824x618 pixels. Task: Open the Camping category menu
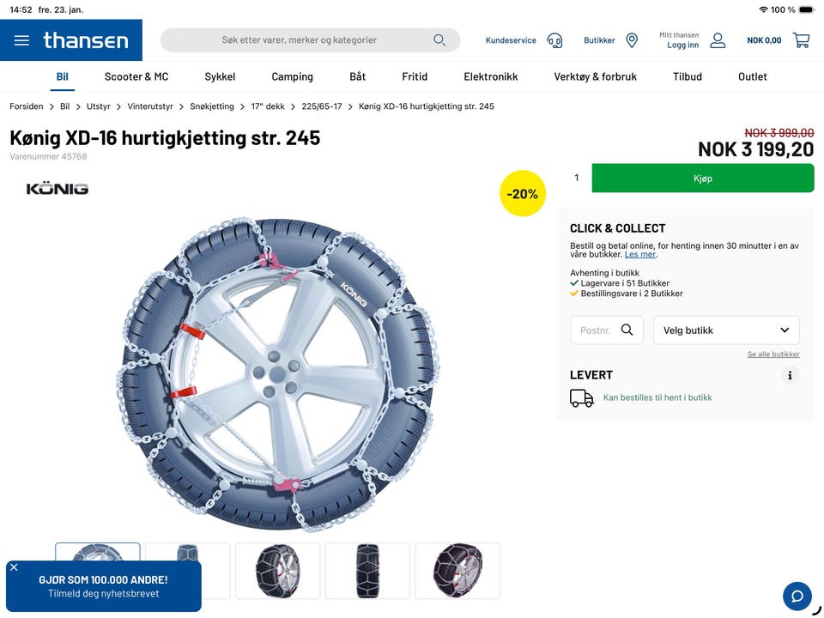click(292, 76)
